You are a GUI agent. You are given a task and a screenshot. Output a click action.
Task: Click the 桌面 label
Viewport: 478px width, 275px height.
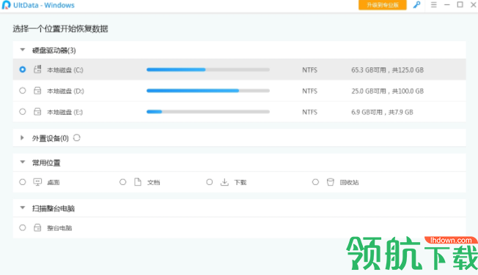point(54,182)
